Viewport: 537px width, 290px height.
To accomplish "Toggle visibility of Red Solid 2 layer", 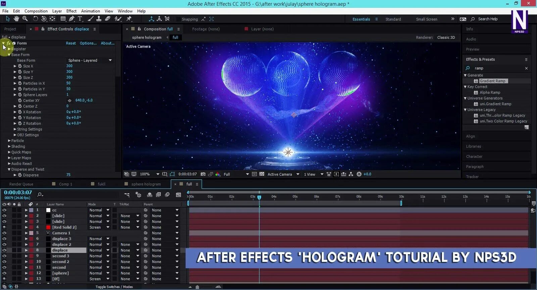I will tap(4, 227).
